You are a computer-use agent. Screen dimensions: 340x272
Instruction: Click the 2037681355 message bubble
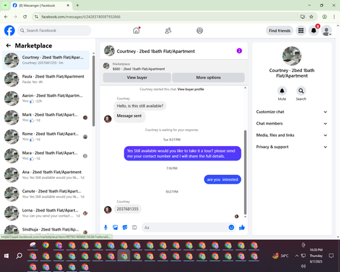point(127,209)
